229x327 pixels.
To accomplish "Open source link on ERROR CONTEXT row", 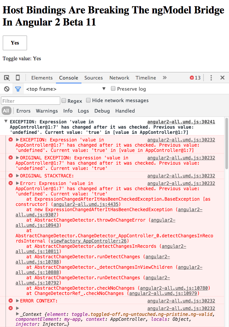I will coord(181,301).
